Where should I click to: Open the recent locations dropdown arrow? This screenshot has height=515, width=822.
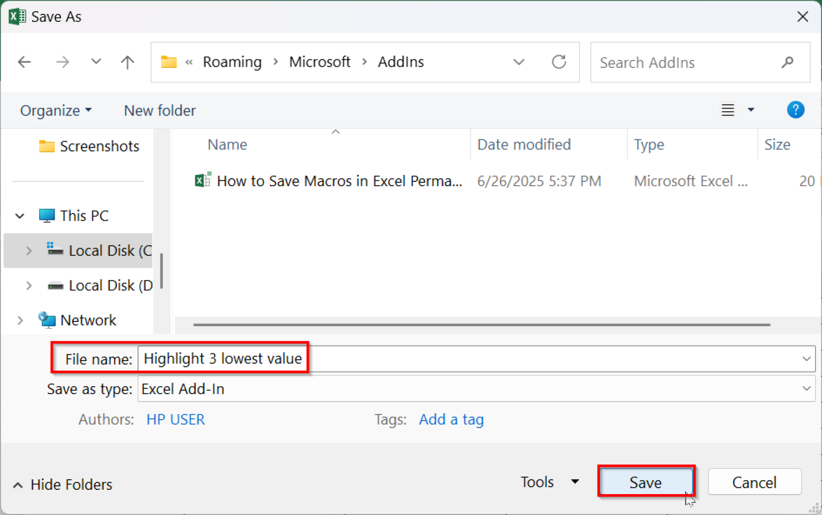coord(96,62)
